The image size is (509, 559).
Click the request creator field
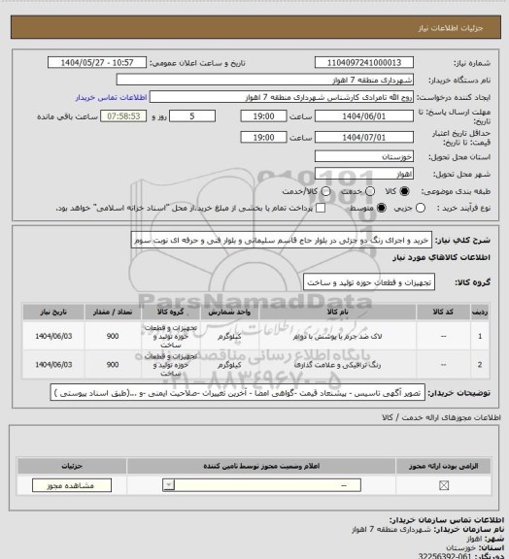click(x=282, y=97)
